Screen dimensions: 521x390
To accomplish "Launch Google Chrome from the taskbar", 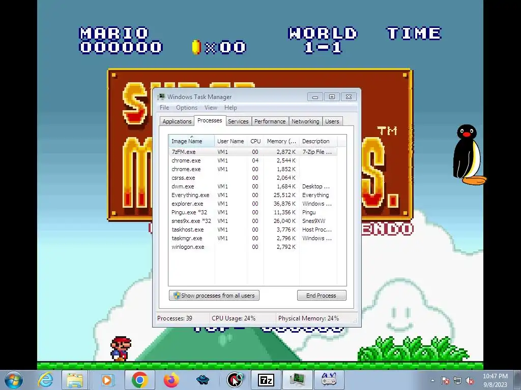I will pyautogui.click(x=139, y=380).
